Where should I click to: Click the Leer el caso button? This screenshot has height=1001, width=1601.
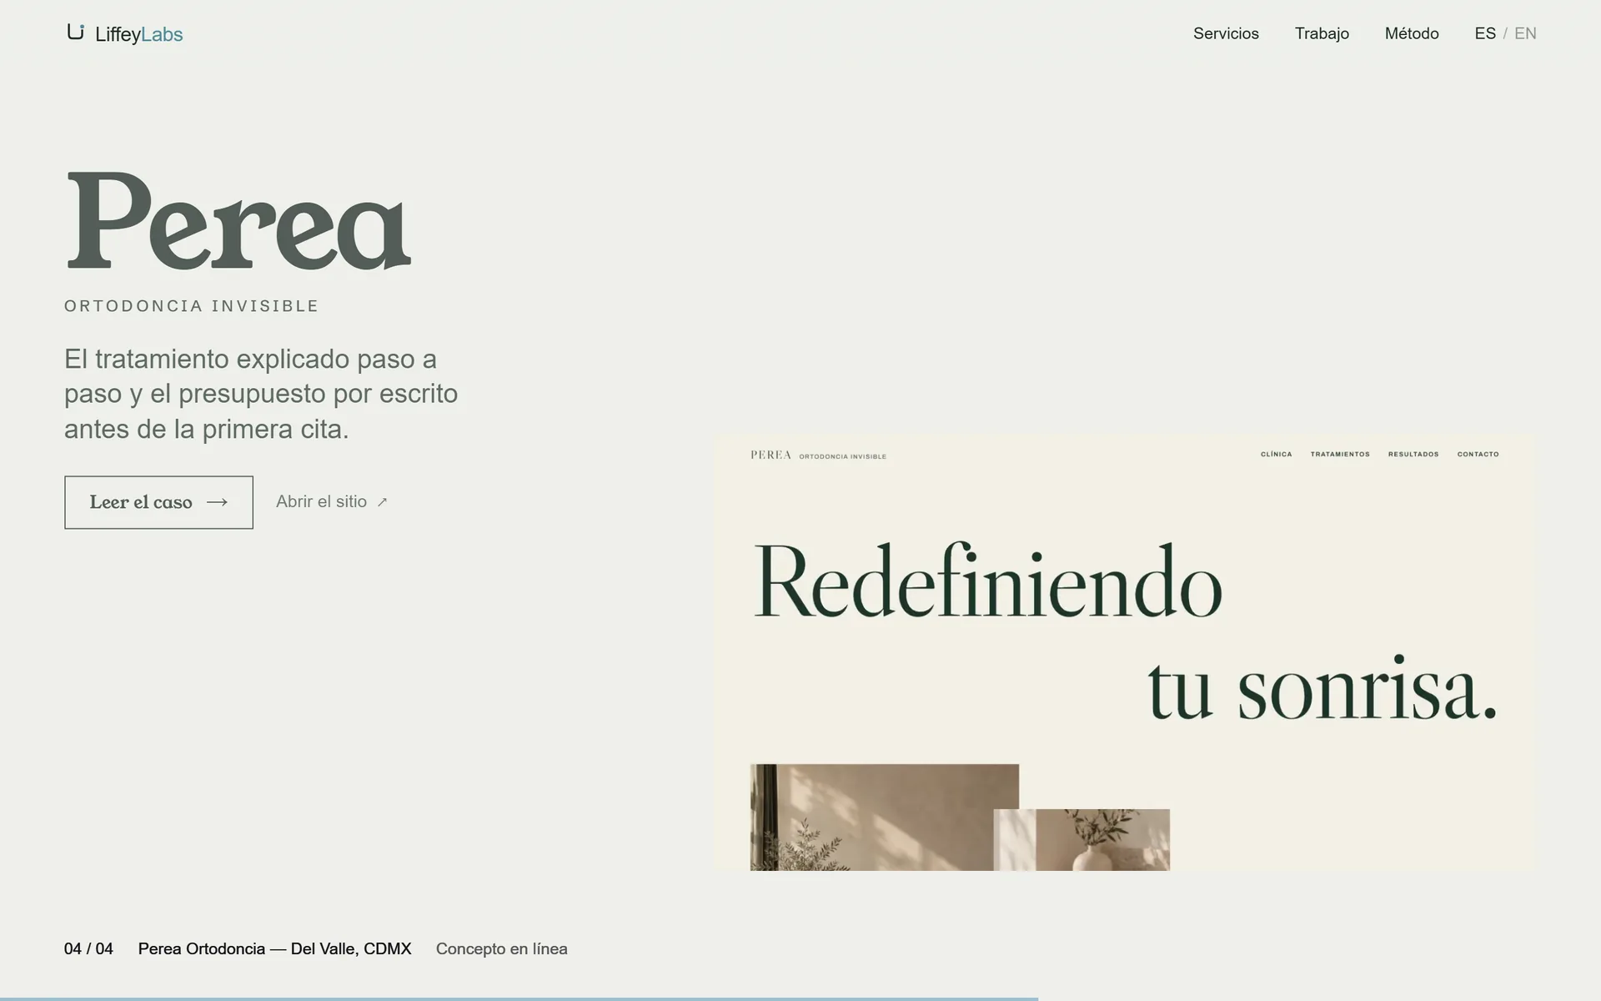(x=158, y=502)
